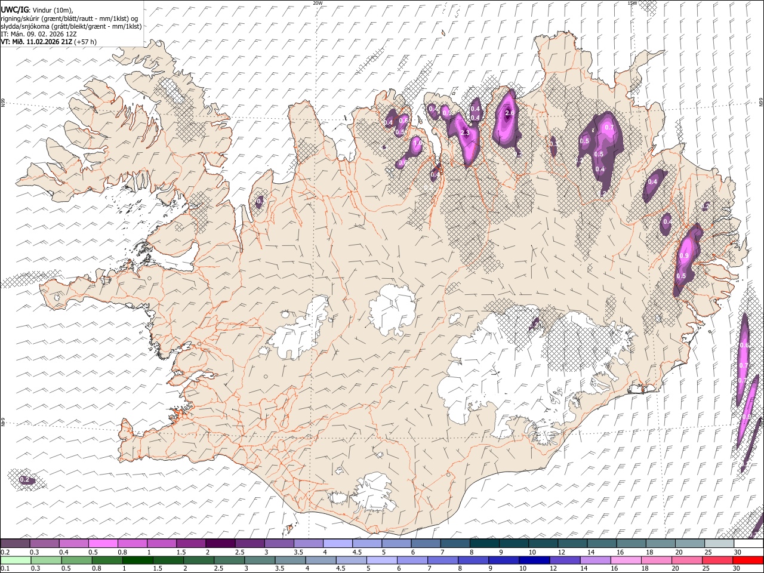This screenshot has height=573, width=764.
Task: Choose the bright red 30 swatch in lower legend
Action: coord(748,560)
